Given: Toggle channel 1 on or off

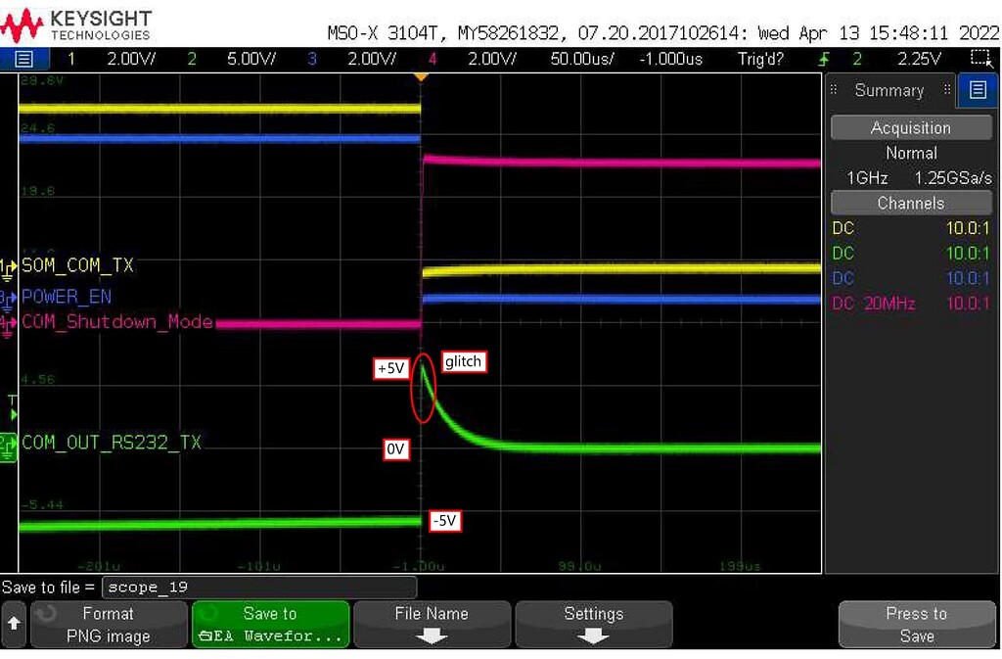Looking at the screenshot, I should coord(70,59).
